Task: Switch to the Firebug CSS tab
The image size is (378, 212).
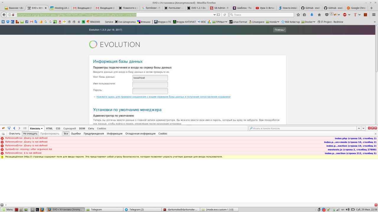Action: (x=58, y=128)
